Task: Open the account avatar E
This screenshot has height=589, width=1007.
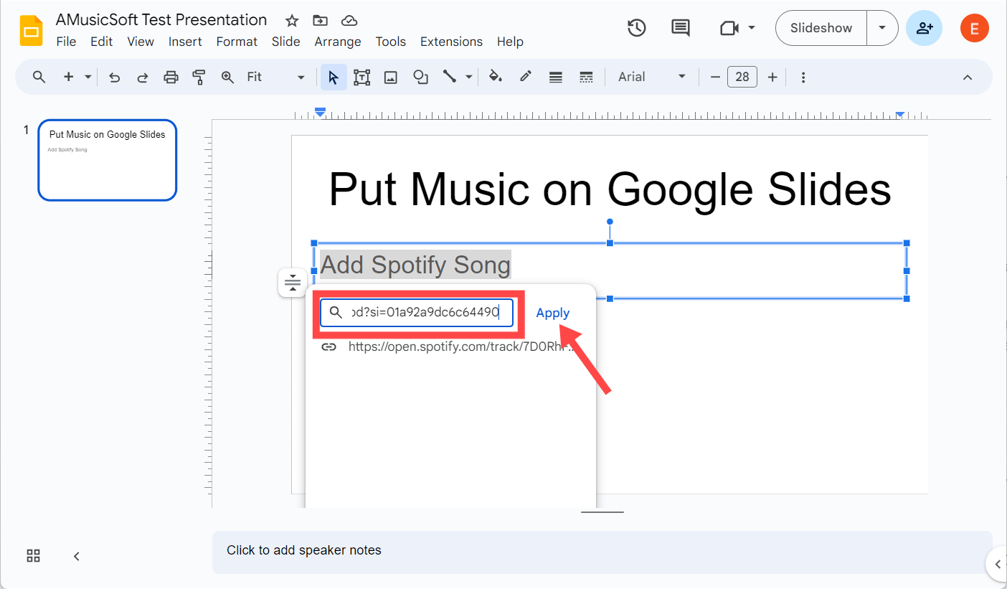Action: [x=974, y=28]
